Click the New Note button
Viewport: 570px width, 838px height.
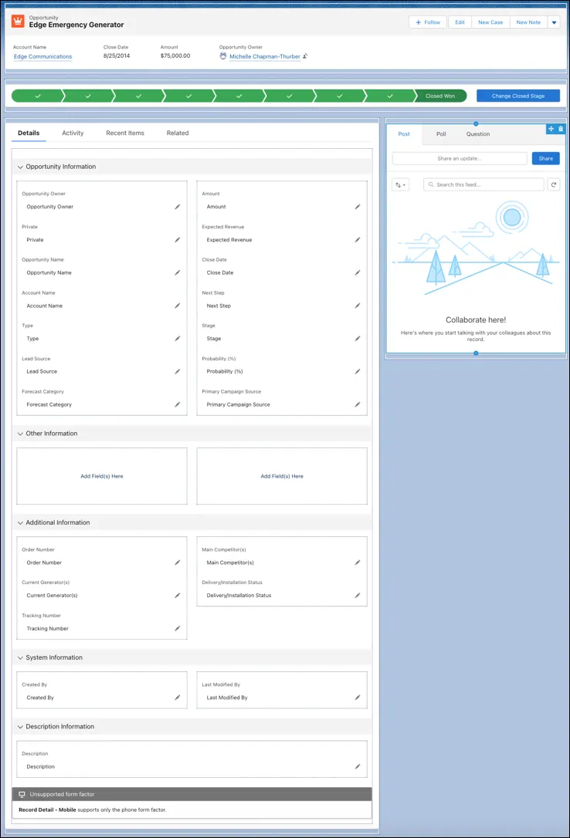(528, 22)
